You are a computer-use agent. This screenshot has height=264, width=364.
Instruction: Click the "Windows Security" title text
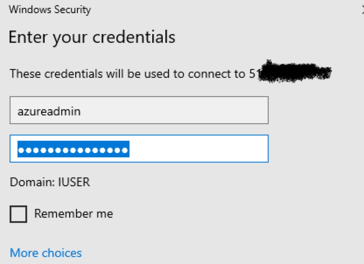point(50,10)
